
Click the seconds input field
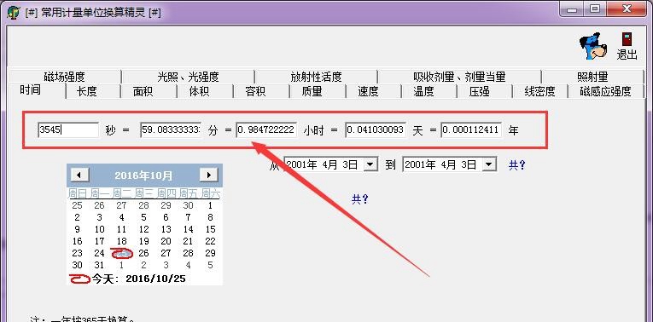(x=68, y=130)
